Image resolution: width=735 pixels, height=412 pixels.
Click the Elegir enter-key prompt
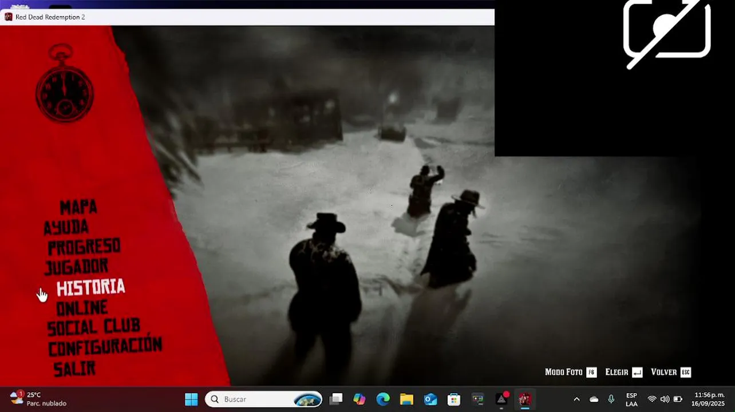(x=624, y=372)
